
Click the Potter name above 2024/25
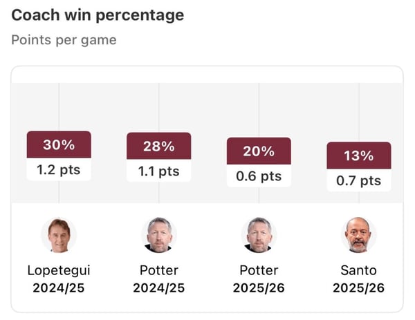(x=159, y=270)
